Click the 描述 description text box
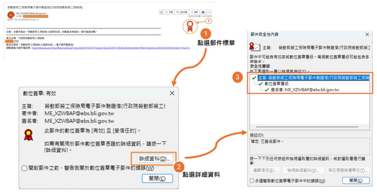Image resolution: width=377 pixels, height=196 pixels. (x=309, y=146)
